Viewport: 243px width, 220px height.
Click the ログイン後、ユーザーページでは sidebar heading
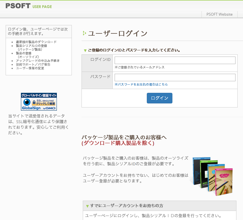[38, 31]
